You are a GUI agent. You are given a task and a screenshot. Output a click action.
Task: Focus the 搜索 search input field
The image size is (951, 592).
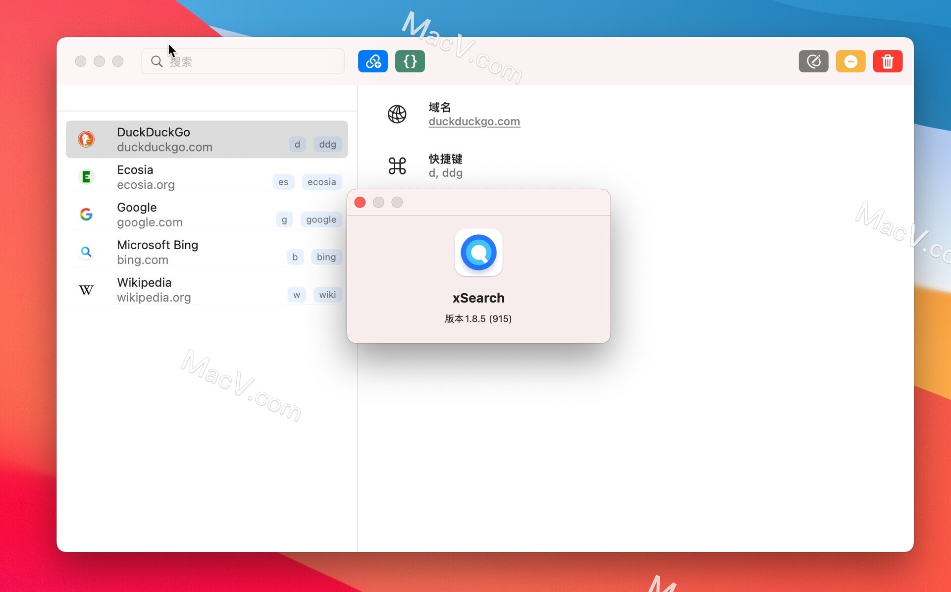point(243,61)
